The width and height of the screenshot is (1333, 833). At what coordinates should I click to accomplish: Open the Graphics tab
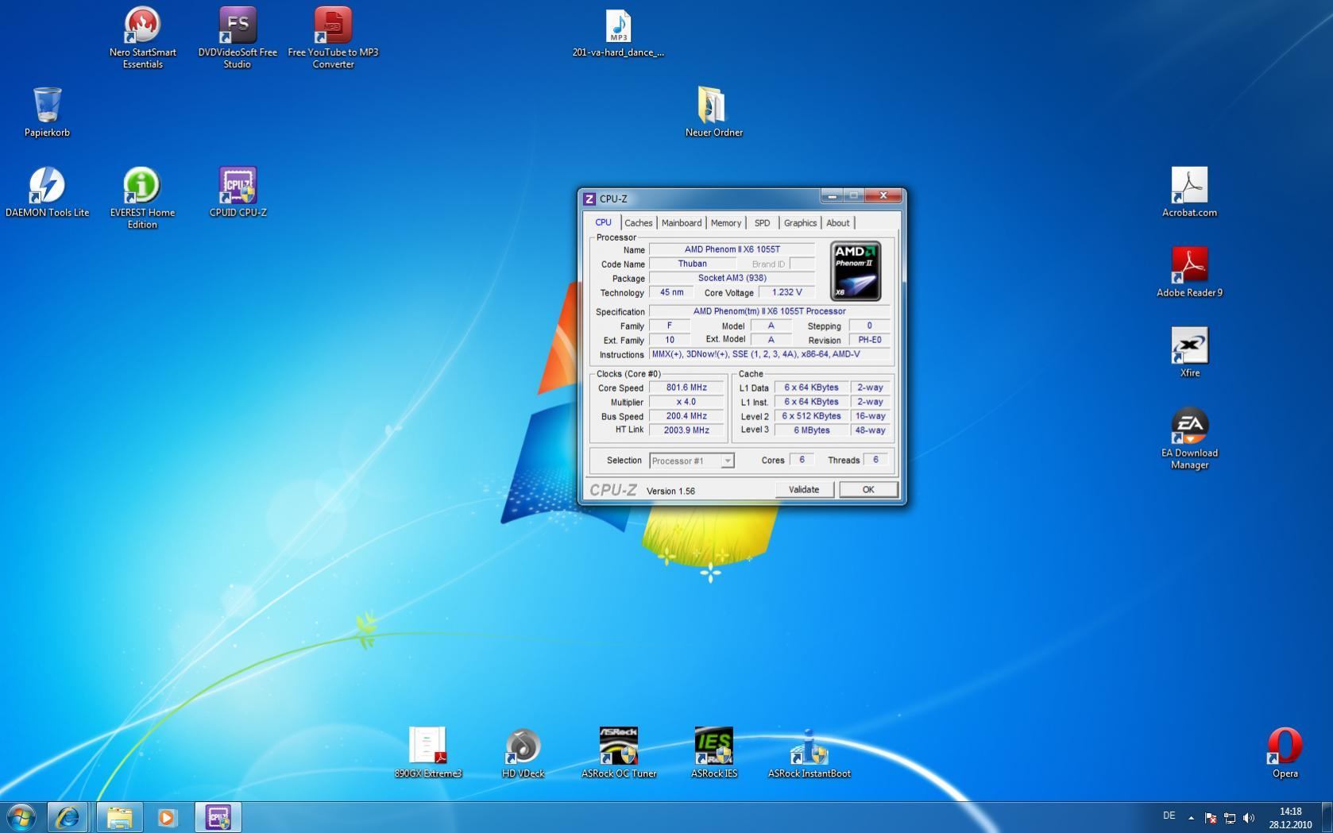point(800,223)
